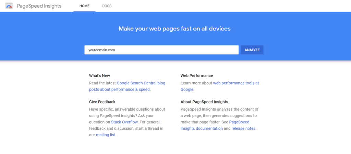
Task: Click the "Web Performance" heading
Action: click(197, 76)
